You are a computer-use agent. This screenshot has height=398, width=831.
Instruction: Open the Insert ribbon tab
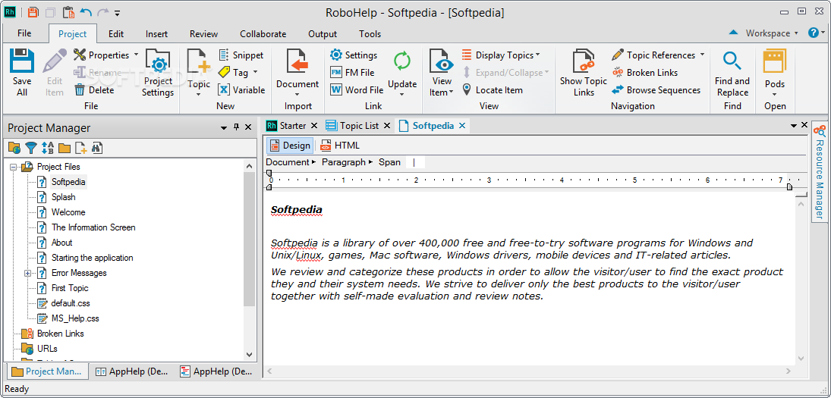[157, 34]
